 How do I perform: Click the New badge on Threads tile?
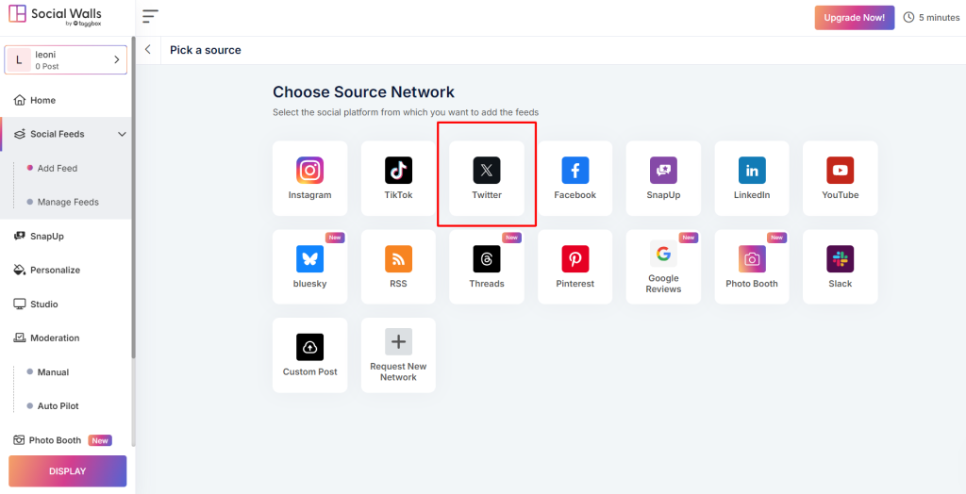512,238
